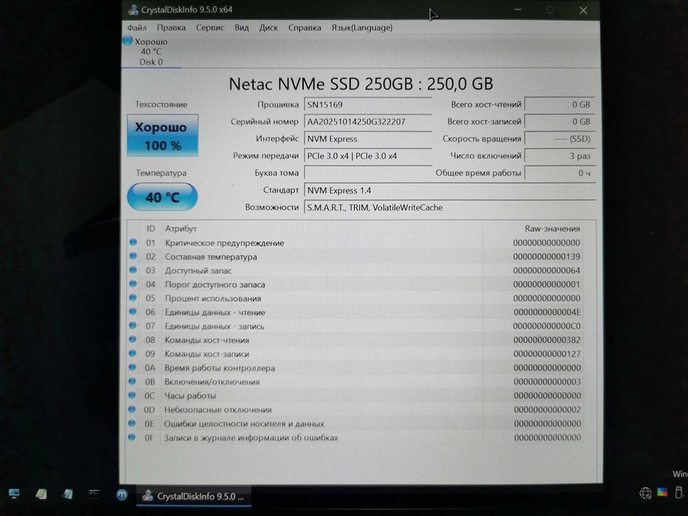Open the Вид menu
The width and height of the screenshot is (688, 516).
(241, 28)
